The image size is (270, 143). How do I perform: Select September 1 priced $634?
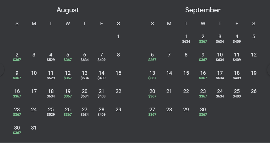(186, 38)
